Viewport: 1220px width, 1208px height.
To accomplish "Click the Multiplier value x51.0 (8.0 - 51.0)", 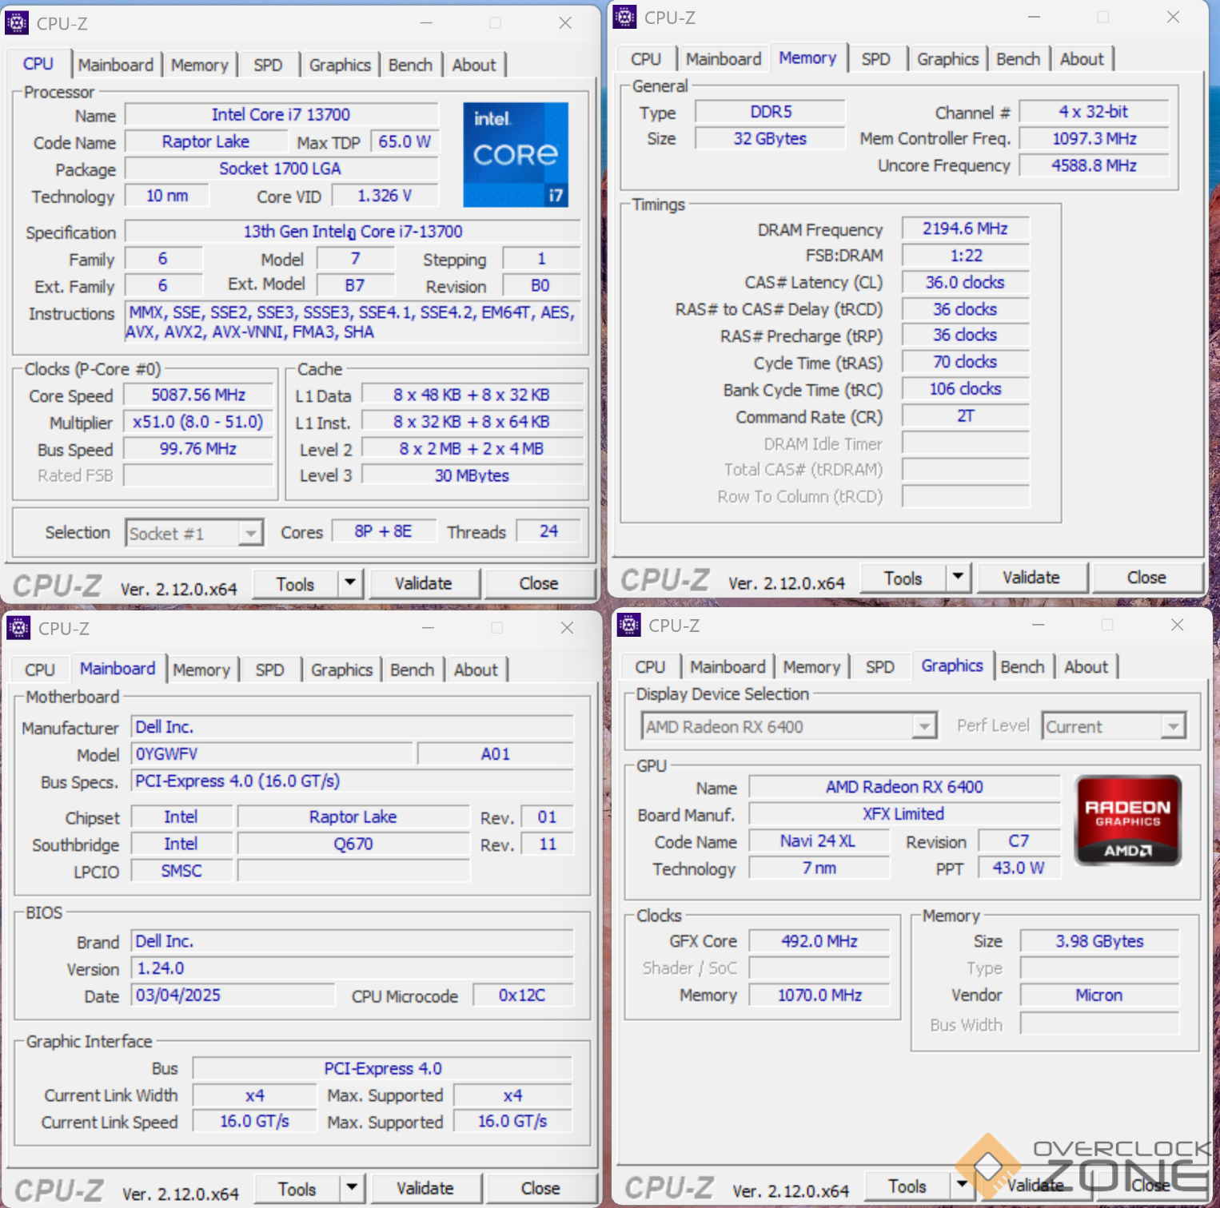I will pyautogui.click(x=198, y=422).
